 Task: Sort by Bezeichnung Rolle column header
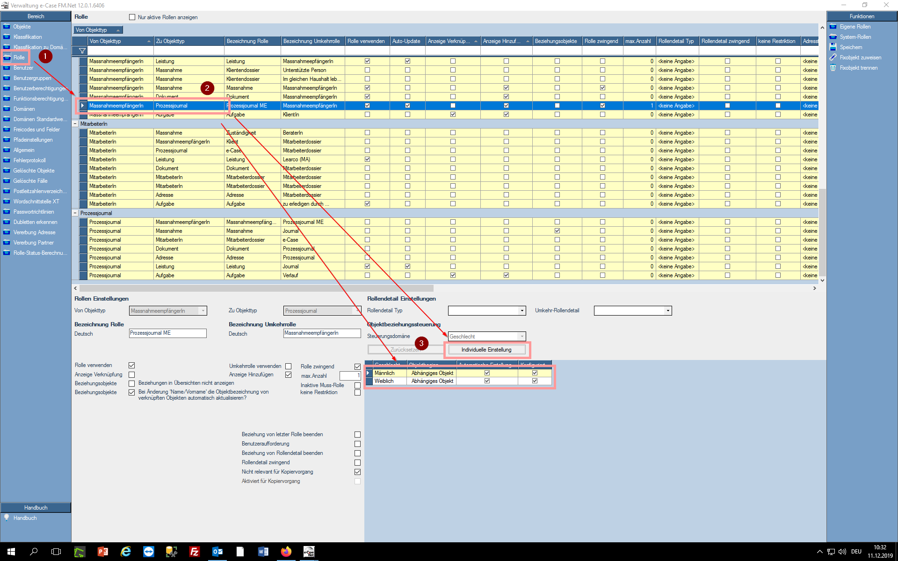point(253,41)
